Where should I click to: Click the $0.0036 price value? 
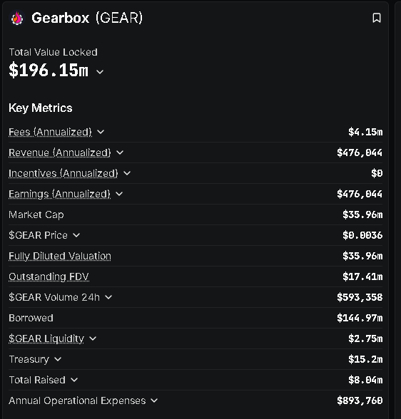[x=362, y=235]
